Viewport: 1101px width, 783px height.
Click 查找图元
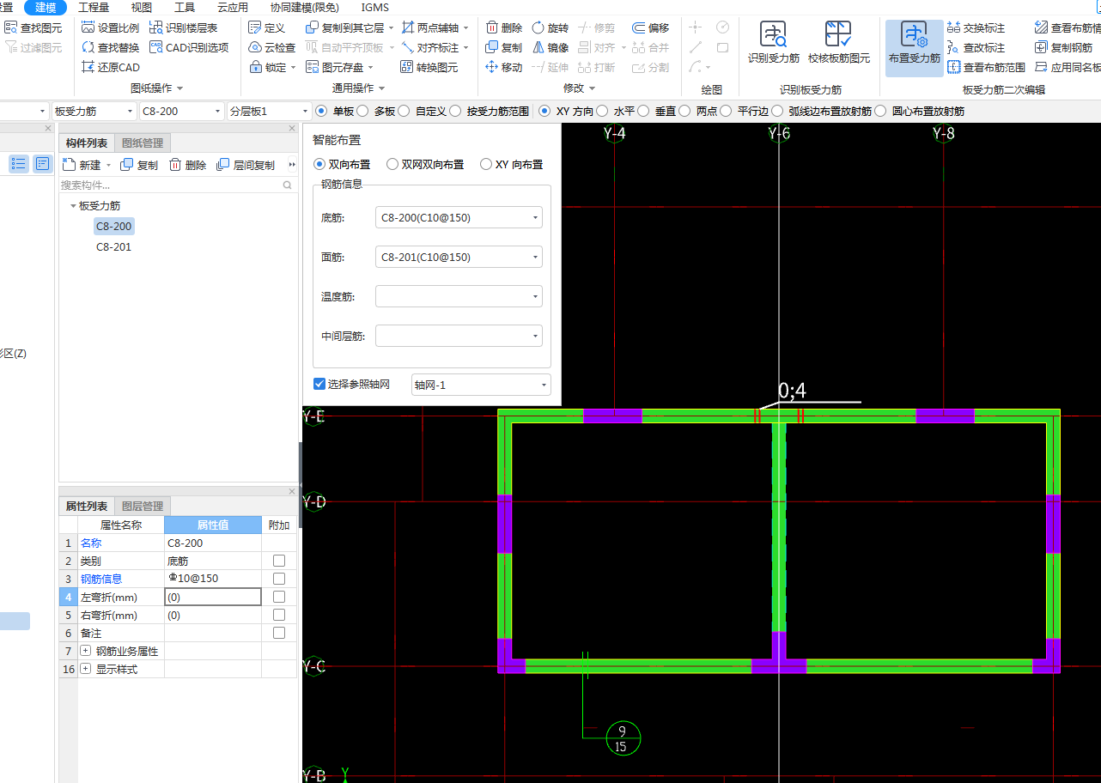33,28
